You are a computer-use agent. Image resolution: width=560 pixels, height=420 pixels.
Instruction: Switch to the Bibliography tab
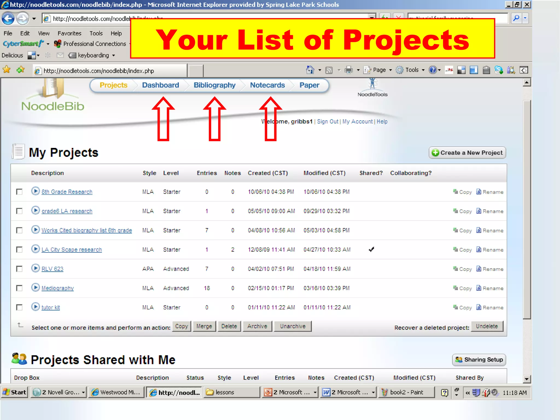[x=215, y=85]
